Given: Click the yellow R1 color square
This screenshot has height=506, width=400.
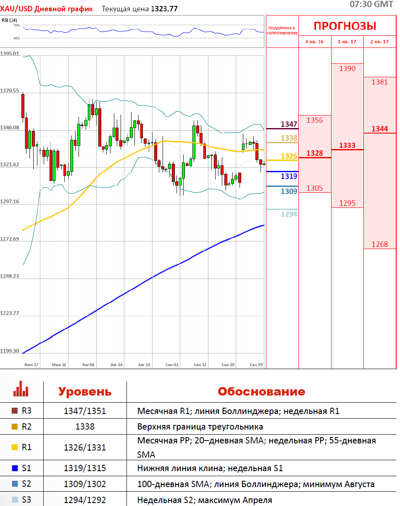Looking at the screenshot, I should (x=15, y=447).
